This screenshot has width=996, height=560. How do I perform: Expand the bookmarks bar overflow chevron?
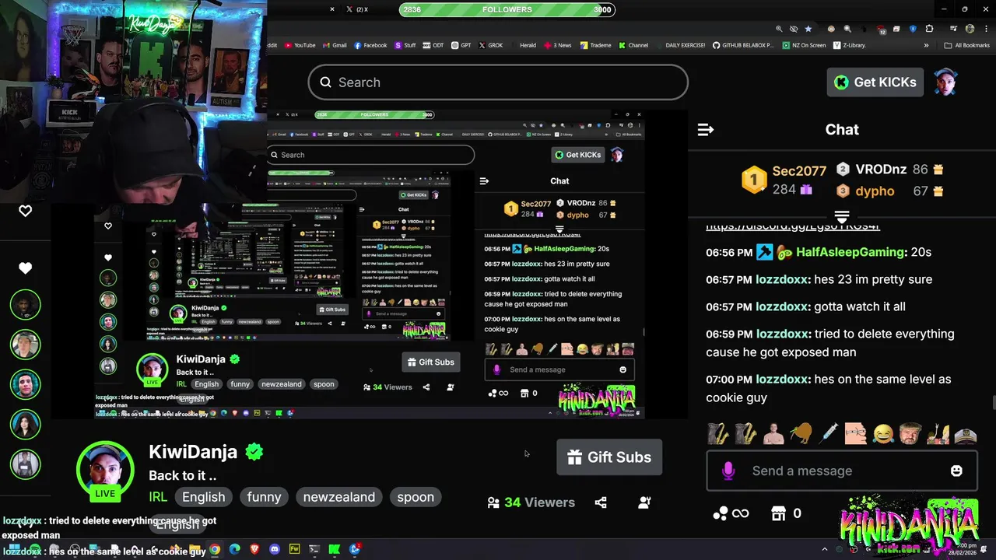[x=926, y=45]
